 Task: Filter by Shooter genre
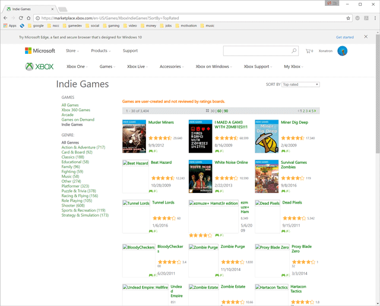coord(73,205)
